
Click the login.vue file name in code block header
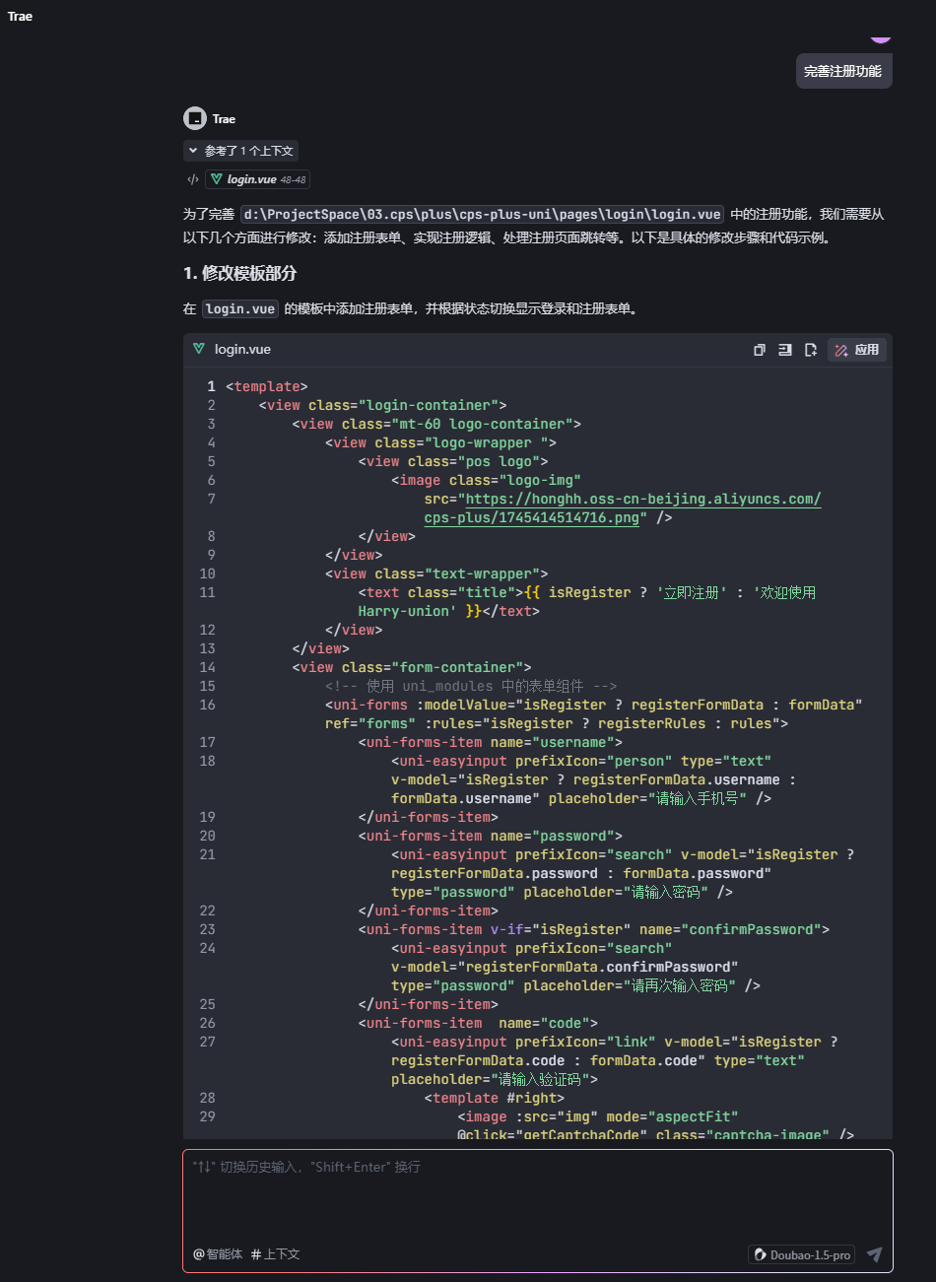coord(242,349)
